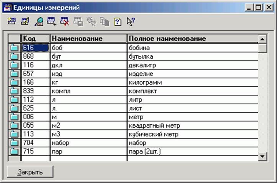Click the name cell м2
This screenshot has width=277, height=183.
pos(88,125)
